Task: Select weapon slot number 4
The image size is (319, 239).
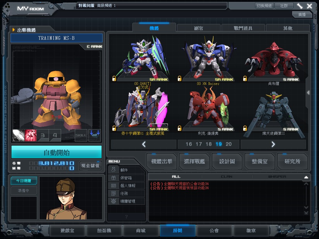Action: [x=55, y=135]
